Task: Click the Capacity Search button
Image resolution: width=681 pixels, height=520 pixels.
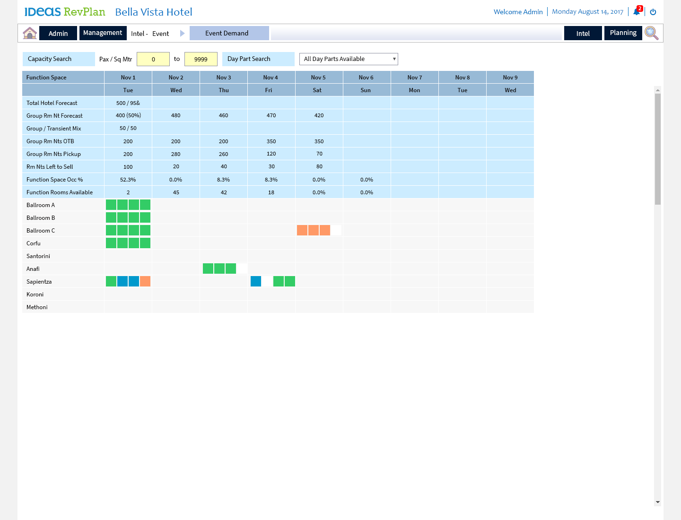Action: [59, 59]
